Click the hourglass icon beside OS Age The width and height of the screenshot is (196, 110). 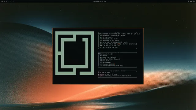tap(99, 72)
